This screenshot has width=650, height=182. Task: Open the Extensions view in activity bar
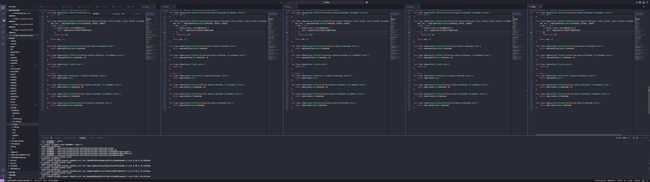pos(3,32)
